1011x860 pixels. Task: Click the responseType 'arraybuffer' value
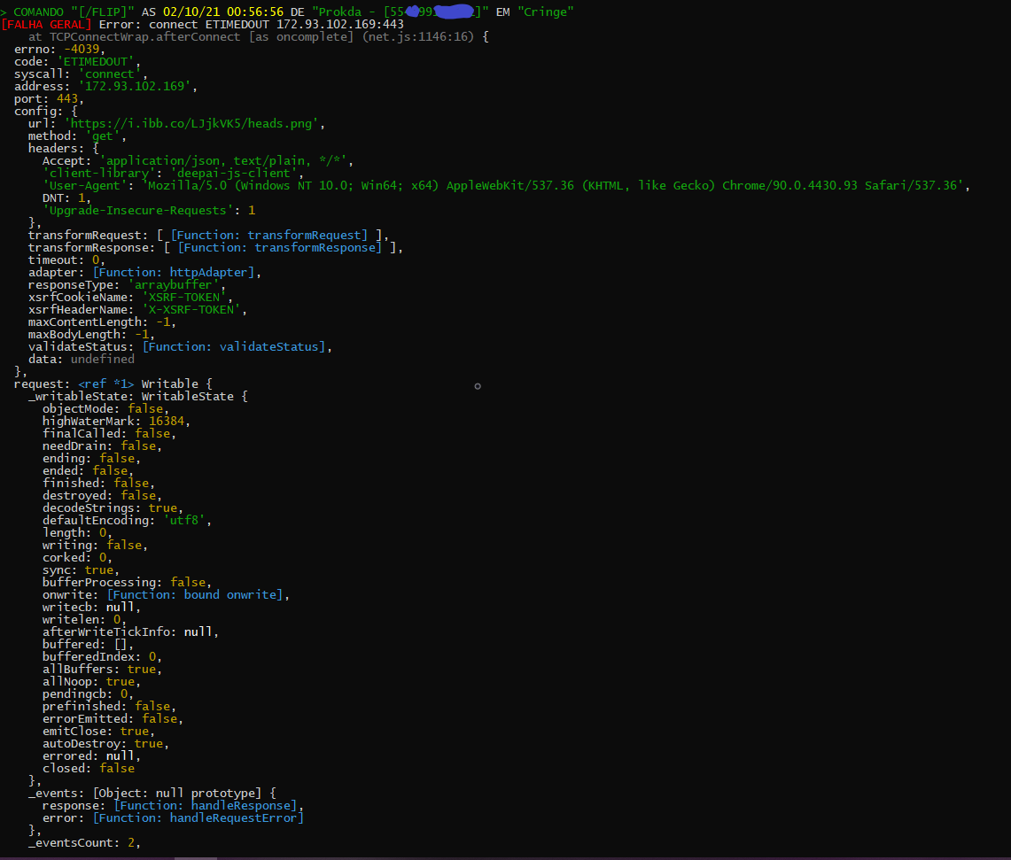click(x=175, y=284)
